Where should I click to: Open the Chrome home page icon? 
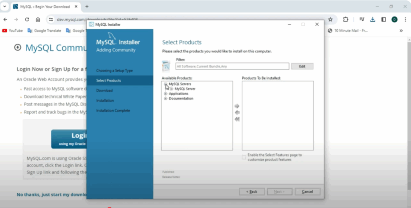(x=38, y=19)
